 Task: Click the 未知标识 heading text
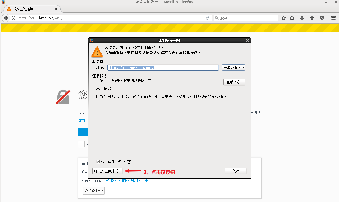[x=103, y=88]
